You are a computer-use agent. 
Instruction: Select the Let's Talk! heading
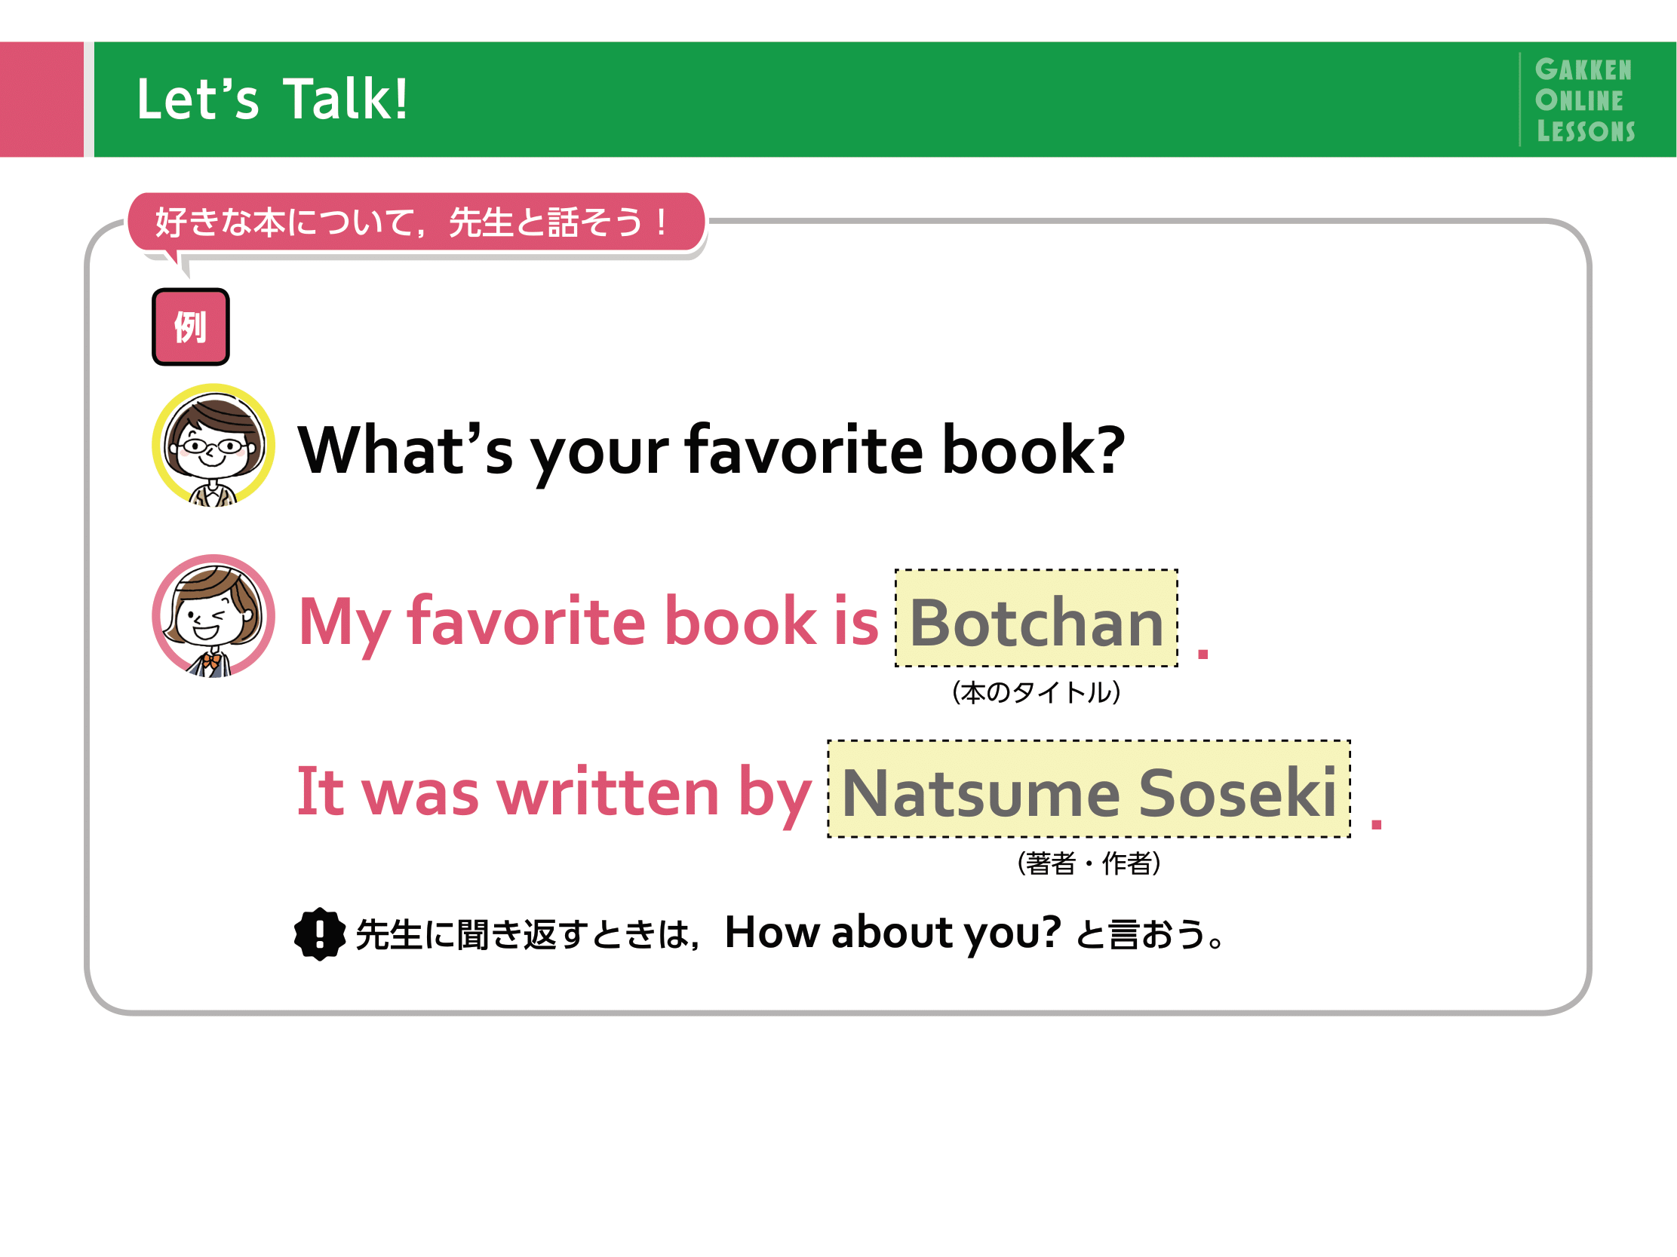pos(272,100)
